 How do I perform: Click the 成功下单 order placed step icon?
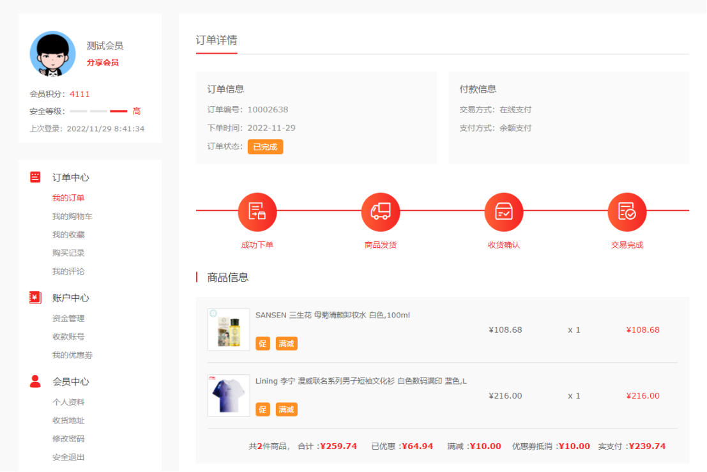click(x=257, y=211)
